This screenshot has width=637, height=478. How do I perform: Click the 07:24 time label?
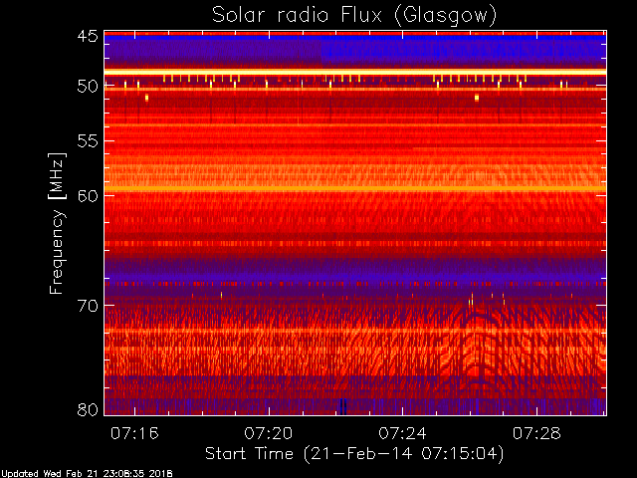coord(402,433)
